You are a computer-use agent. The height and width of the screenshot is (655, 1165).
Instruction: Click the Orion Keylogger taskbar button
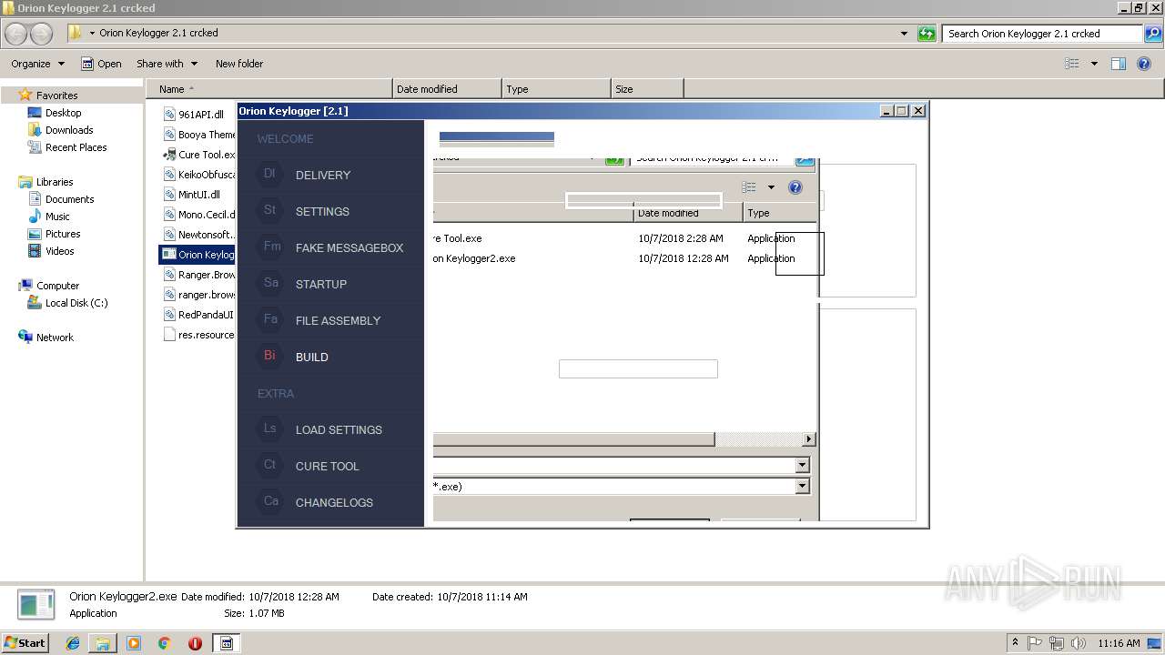click(x=228, y=643)
